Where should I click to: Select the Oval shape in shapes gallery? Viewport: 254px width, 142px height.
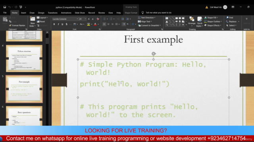[180, 18]
